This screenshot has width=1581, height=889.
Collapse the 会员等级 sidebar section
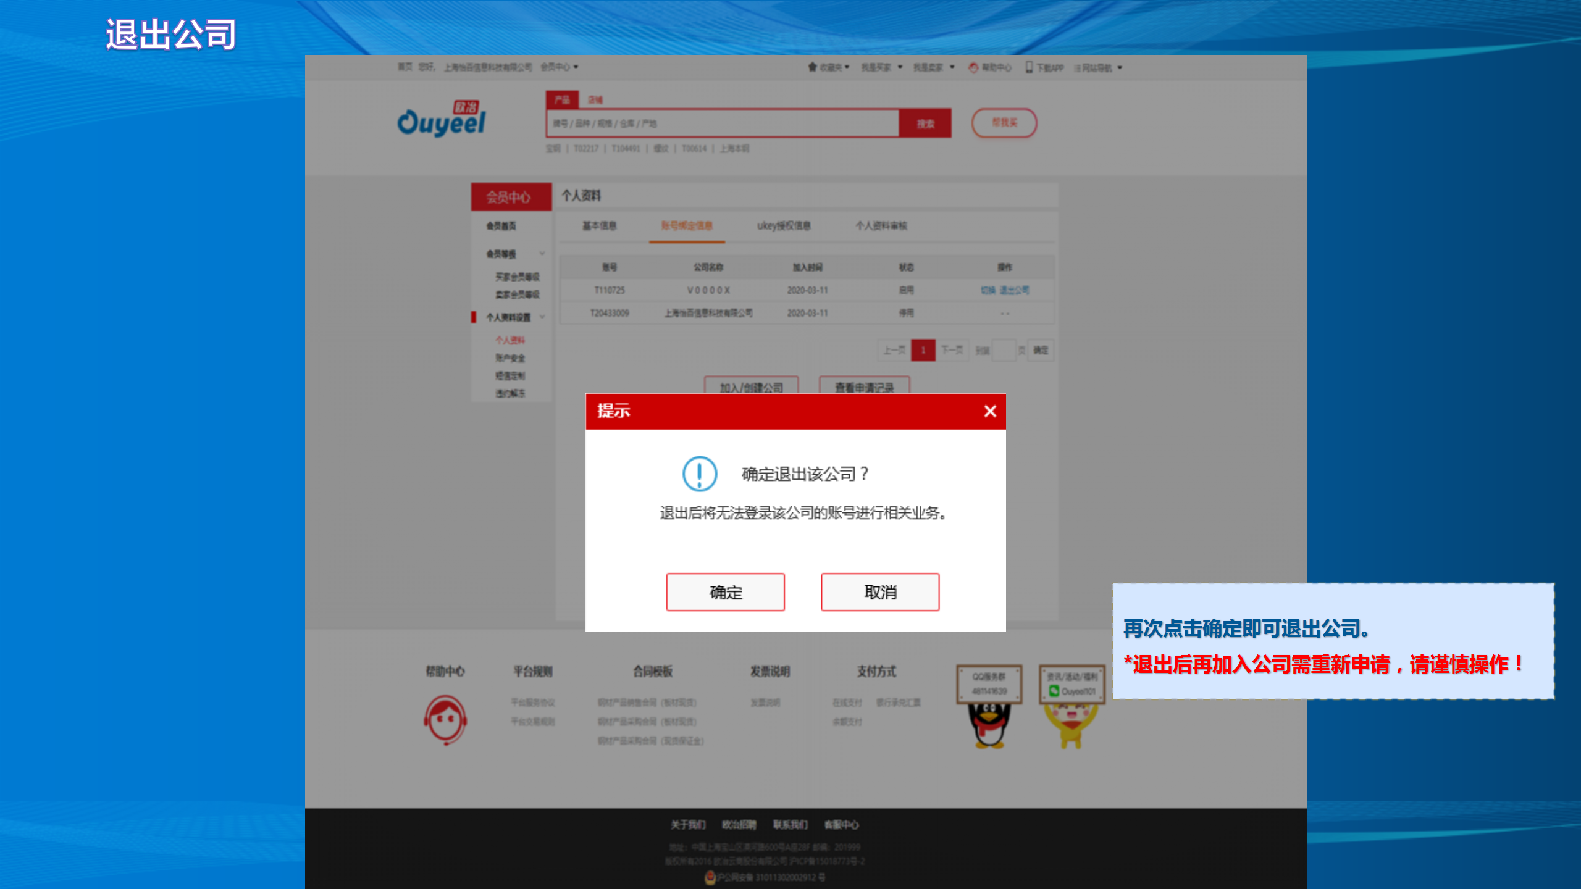[543, 254]
